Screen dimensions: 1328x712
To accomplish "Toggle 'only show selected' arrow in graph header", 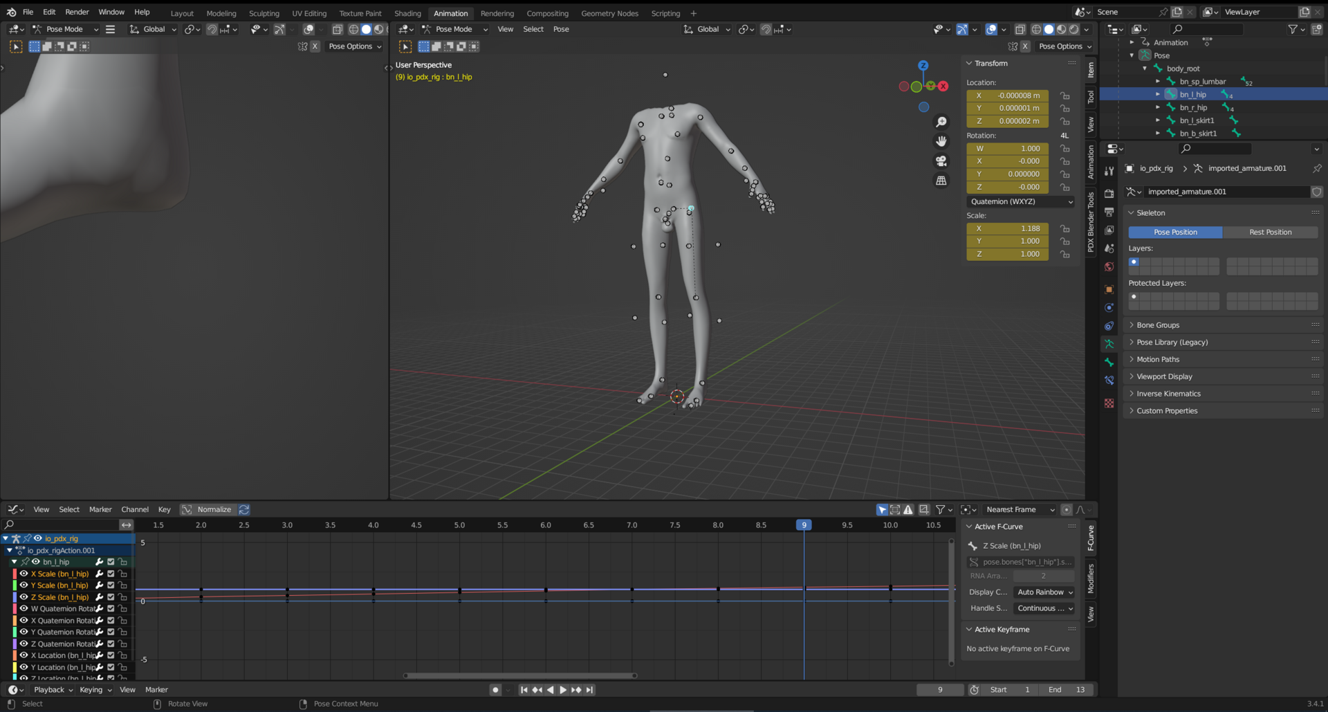I will point(882,509).
